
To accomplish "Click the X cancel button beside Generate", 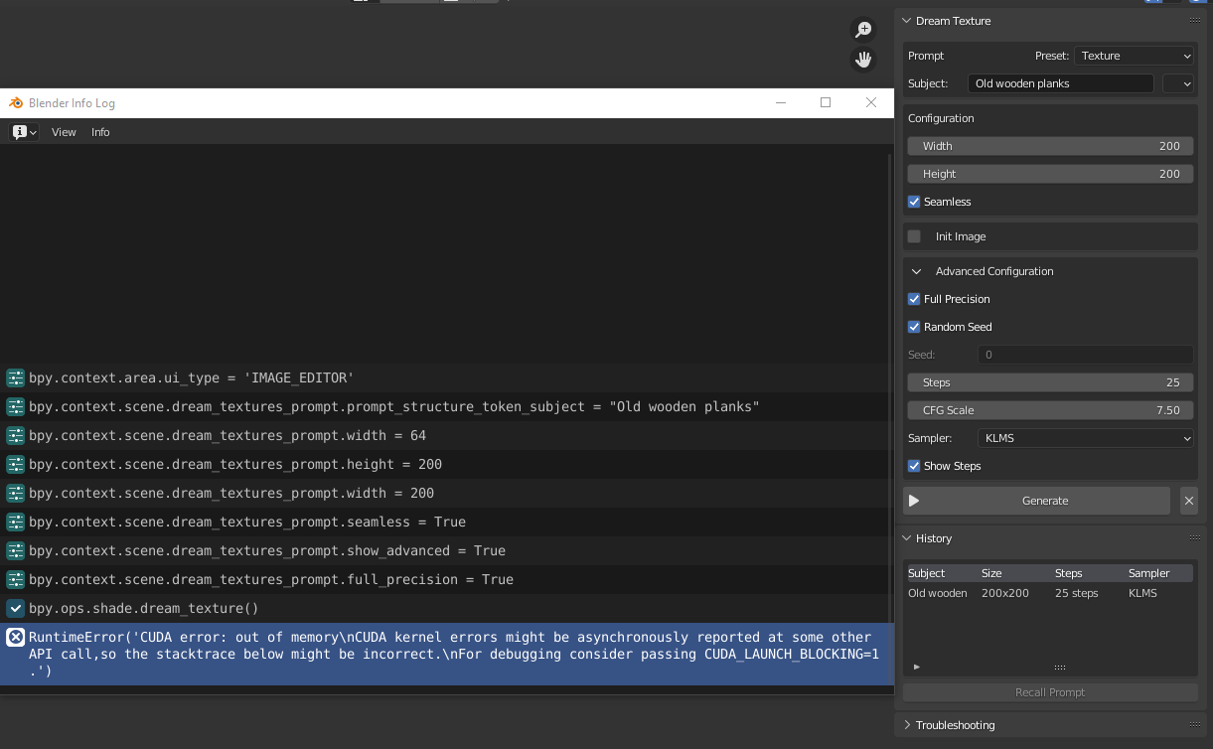I will (x=1189, y=501).
